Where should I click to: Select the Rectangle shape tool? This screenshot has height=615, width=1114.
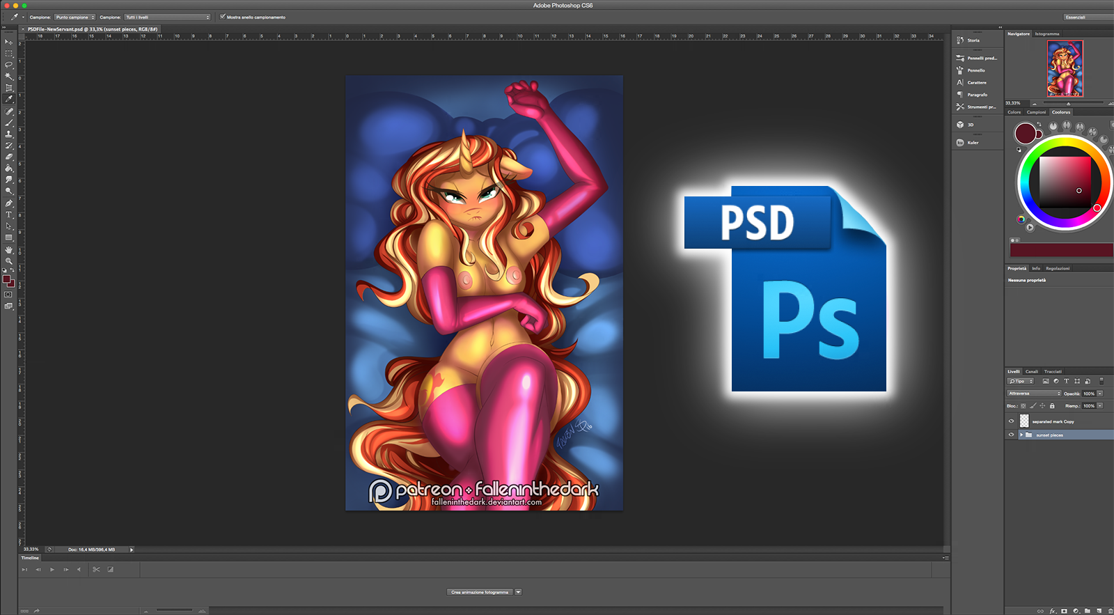coord(8,238)
